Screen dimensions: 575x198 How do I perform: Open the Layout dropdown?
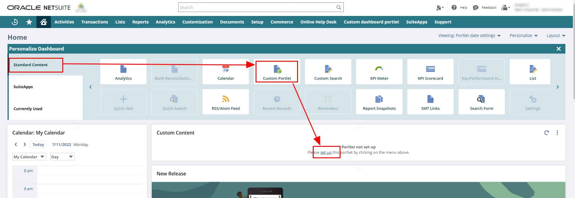pos(556,36)
